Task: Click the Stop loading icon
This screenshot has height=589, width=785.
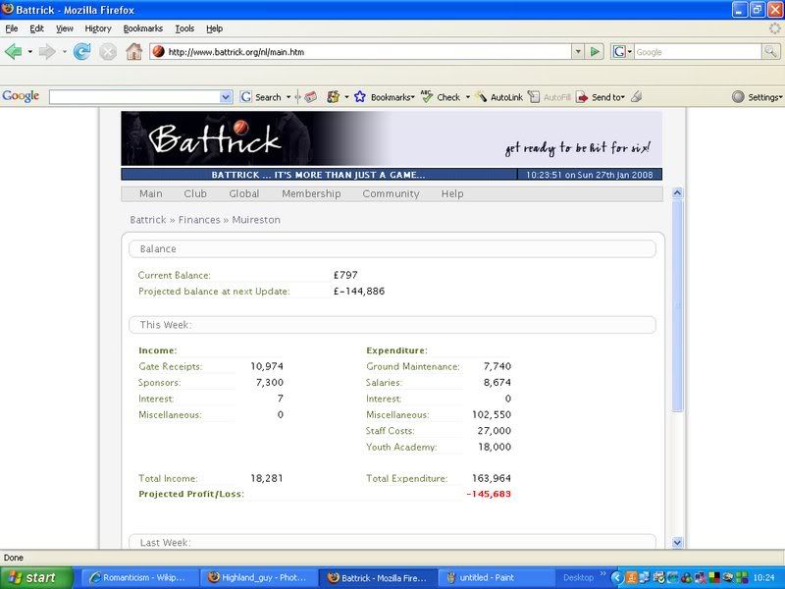Action: point(108,52)
